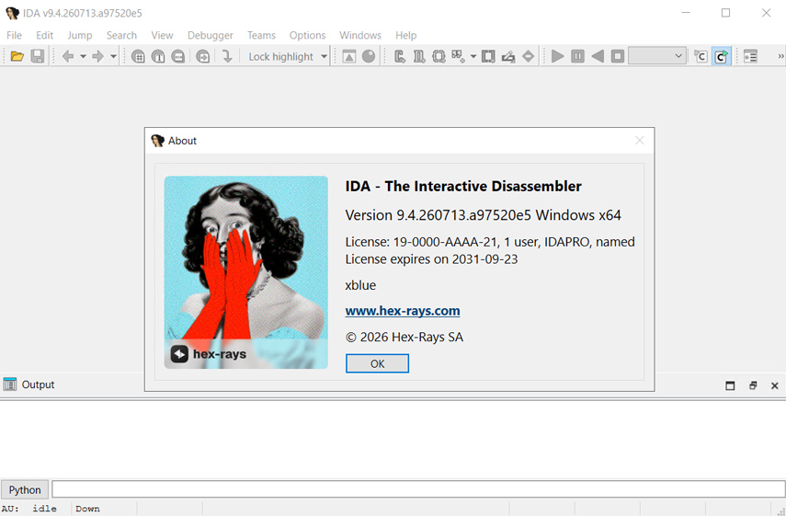This screenshot has height=516, width=786.
Task: Click the backward triangle debugger button
Action: pyautogui.click(x=598, y=56)
